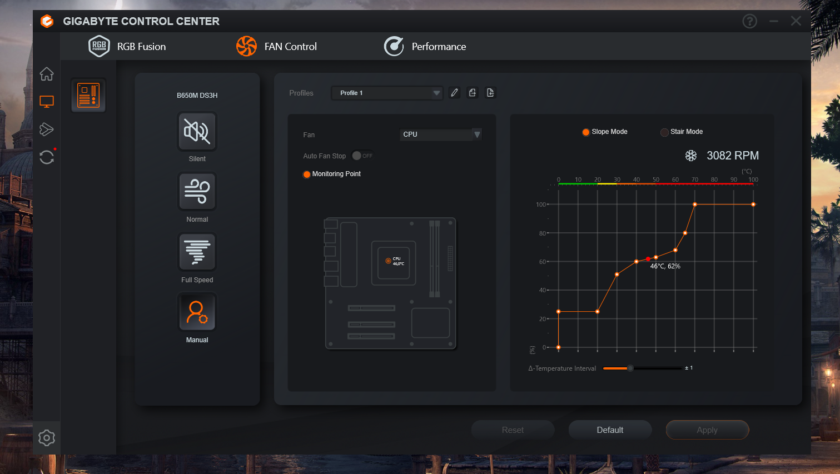Click the export profile icon
Image resolution: width=840 pixels, height=474 pixels.
[473, 93]
